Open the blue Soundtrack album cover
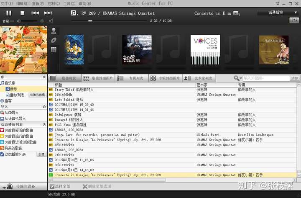Image resolution: width=301 pixels, height=198 pixels. tap(74, 50)
